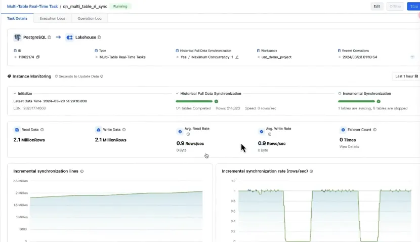Open the failover View Details link
420x242 pixels.
349,146
